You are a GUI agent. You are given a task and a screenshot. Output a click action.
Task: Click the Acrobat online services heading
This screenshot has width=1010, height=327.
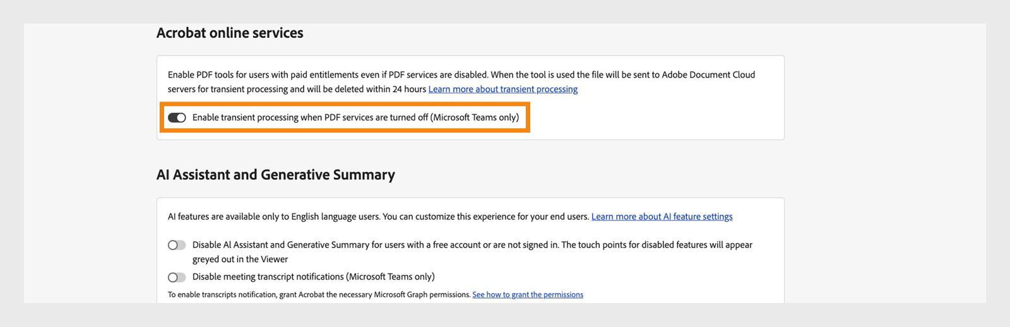[230, 33]
